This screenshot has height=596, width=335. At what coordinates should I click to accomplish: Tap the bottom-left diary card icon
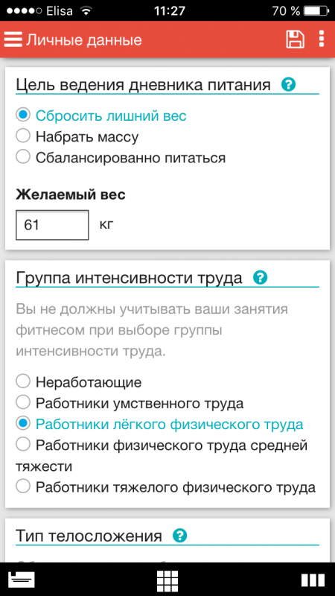tap(22, 580)
